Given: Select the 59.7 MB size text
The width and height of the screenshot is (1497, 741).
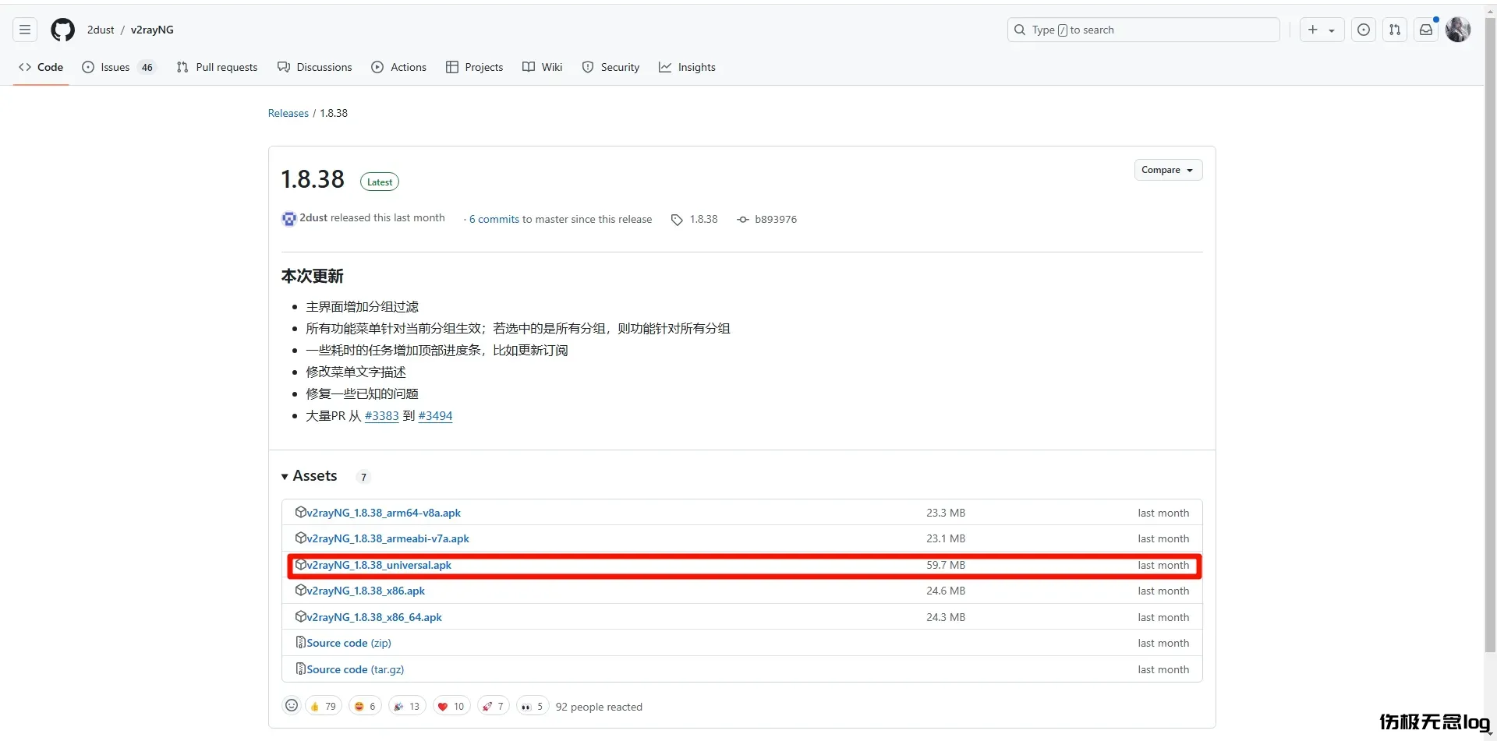Looking at the screenshot, I should 946,565.
